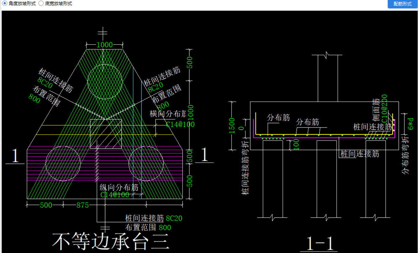The width and height of the screenshot is (418, 253).
Task: Click the 500 dimension left of 875
Action: [46, 205]
